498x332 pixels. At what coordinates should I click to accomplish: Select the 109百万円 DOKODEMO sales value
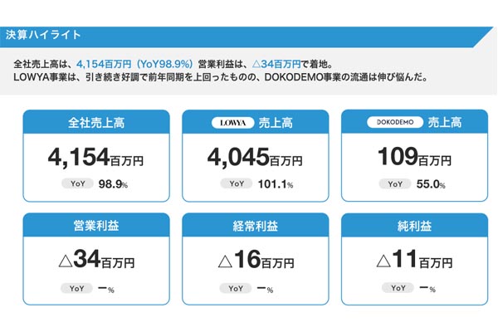coord(412,157)
